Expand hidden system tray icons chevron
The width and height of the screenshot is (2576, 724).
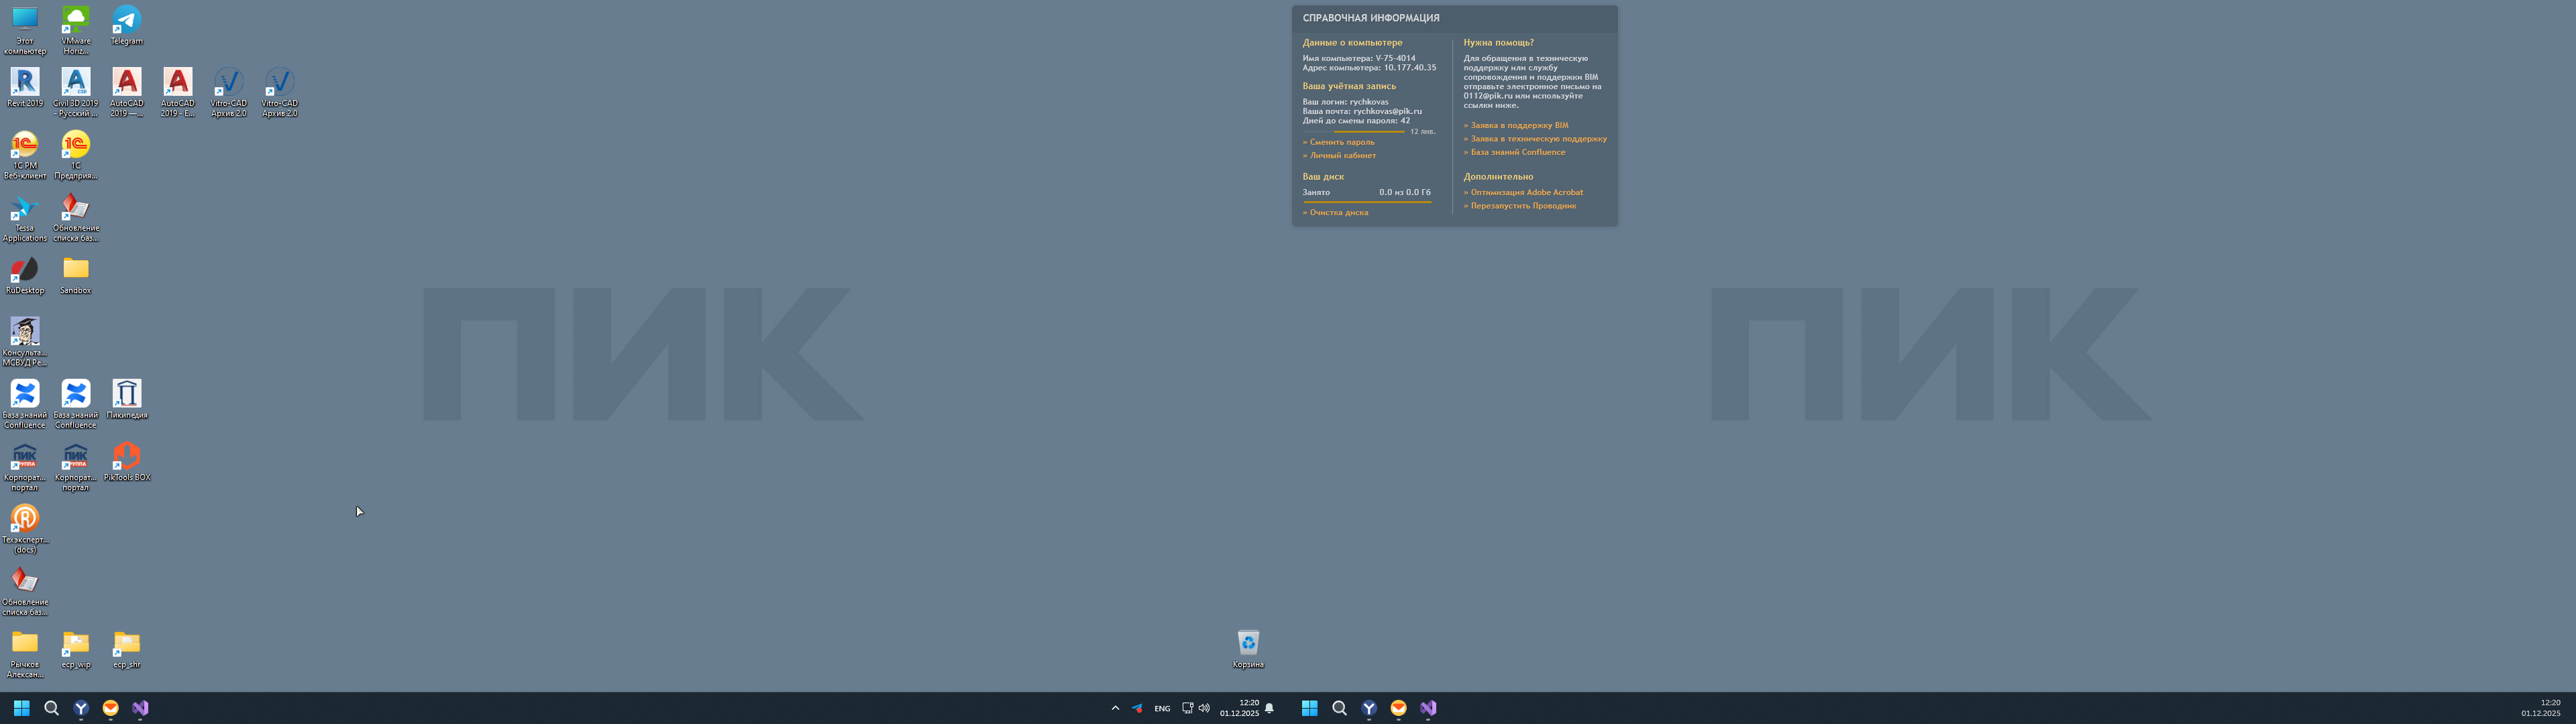pos(1115,708)
